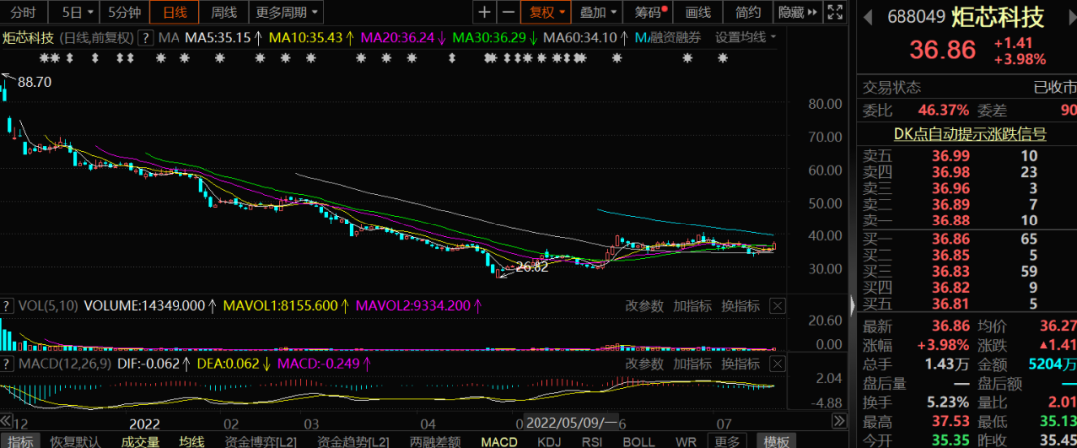Select 资金博弈[L2] indicator
Screen dimensions: 1077x448
260,441
